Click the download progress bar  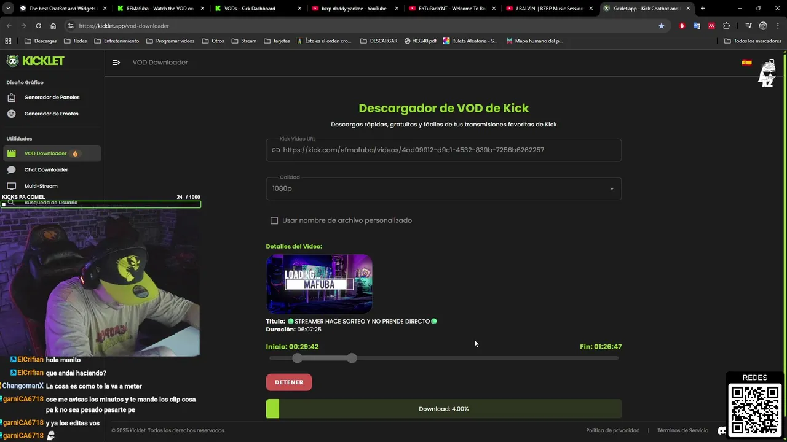[443, 409]
